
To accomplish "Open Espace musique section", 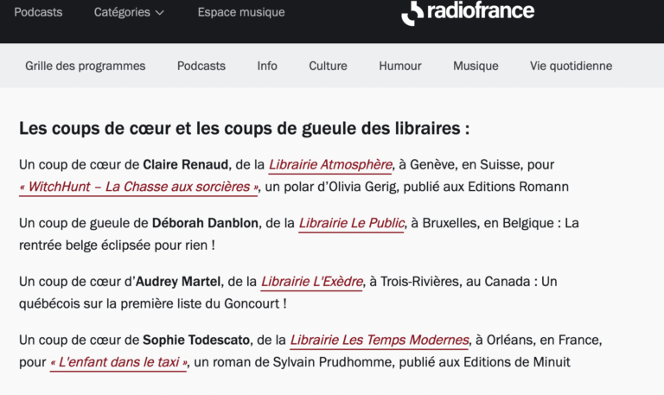I will point(241,12).
